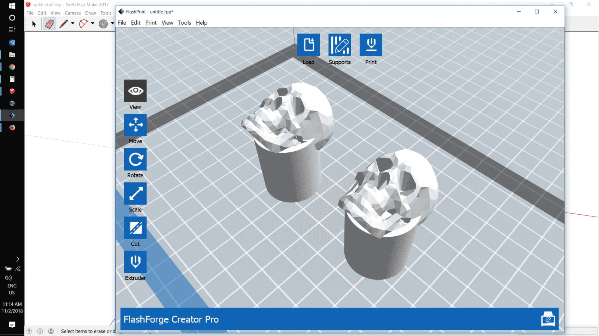The height and width of the screenshot is (336, 599).
Task: Open the SketchUp Camera menu
Action: (x=73, y=13)
